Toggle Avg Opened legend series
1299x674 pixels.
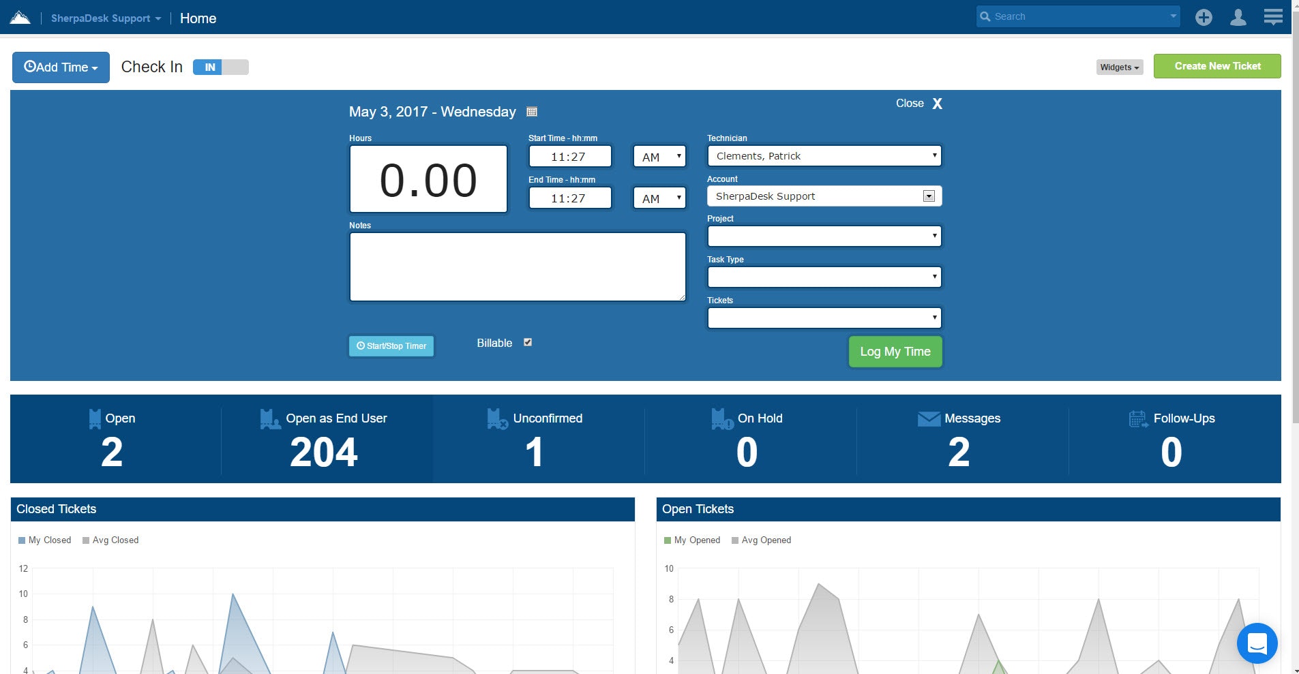click(x=761, y=540)
